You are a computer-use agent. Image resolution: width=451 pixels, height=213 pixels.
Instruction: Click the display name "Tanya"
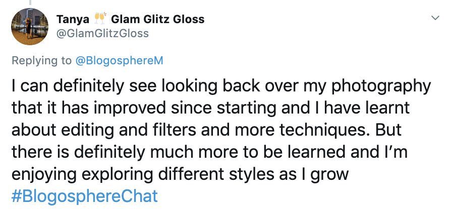pyautogui.click(x=74, y=20)
